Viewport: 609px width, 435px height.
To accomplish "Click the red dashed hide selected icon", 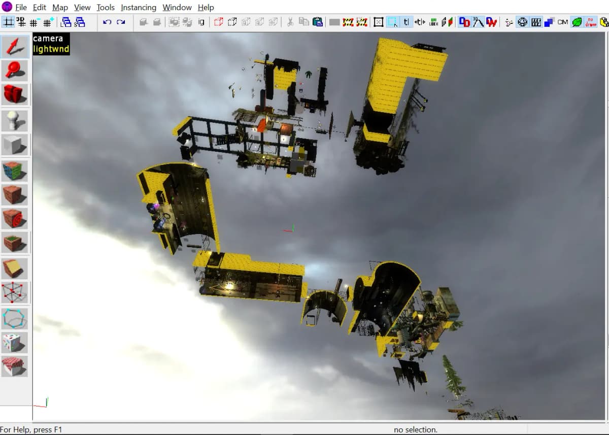I will click(219, 22).
